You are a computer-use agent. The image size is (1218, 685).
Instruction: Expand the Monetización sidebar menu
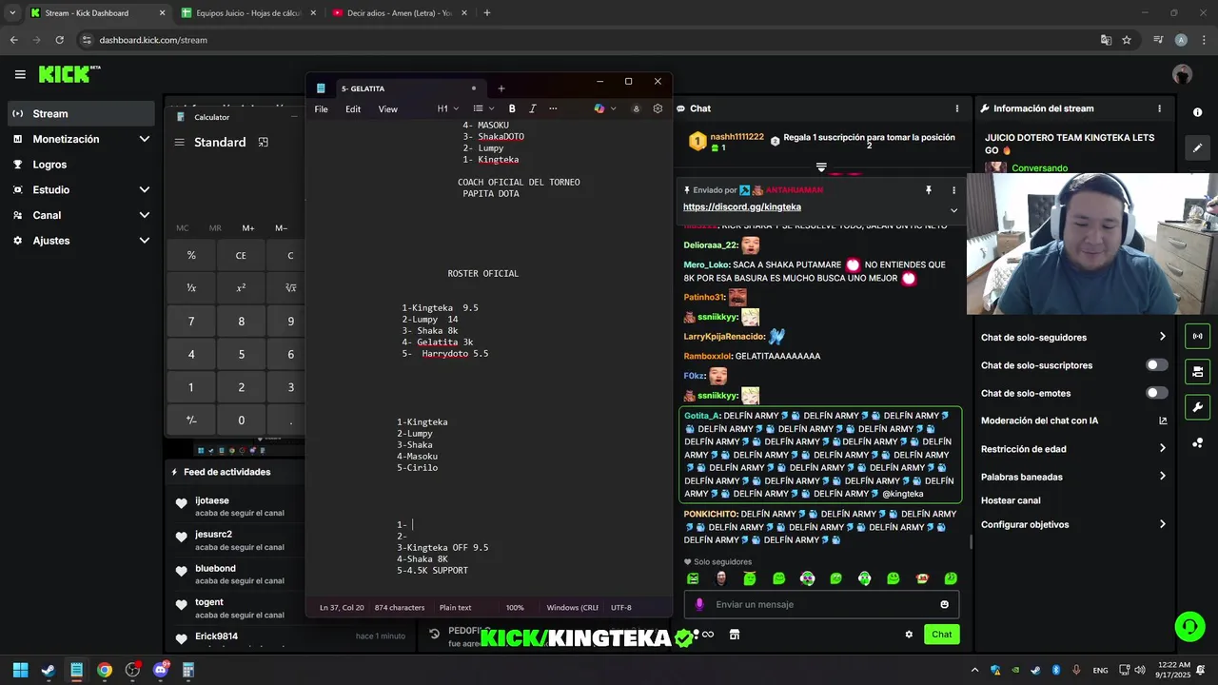pyautogui.click(x=81, y=139)
